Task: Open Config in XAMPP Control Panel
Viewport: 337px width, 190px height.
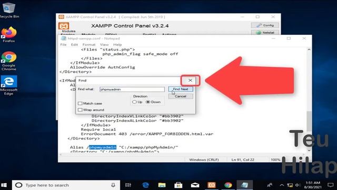Action: [x=265, y=25]
